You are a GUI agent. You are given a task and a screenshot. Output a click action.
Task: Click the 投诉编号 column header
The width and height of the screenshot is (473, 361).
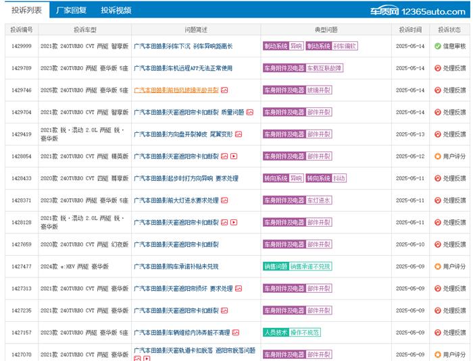pos(22,30)
